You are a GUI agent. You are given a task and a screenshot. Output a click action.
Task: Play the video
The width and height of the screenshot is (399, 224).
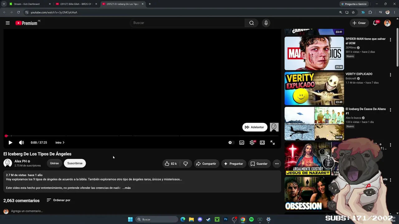coord(10,142)
